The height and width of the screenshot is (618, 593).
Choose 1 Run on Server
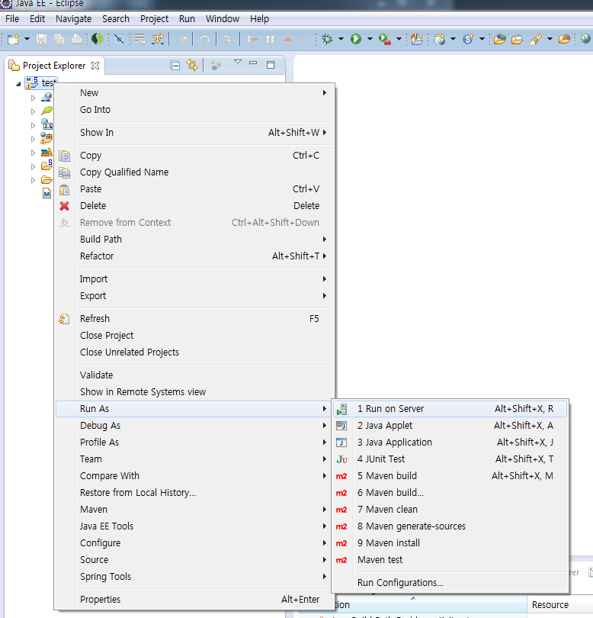[451, 409]
